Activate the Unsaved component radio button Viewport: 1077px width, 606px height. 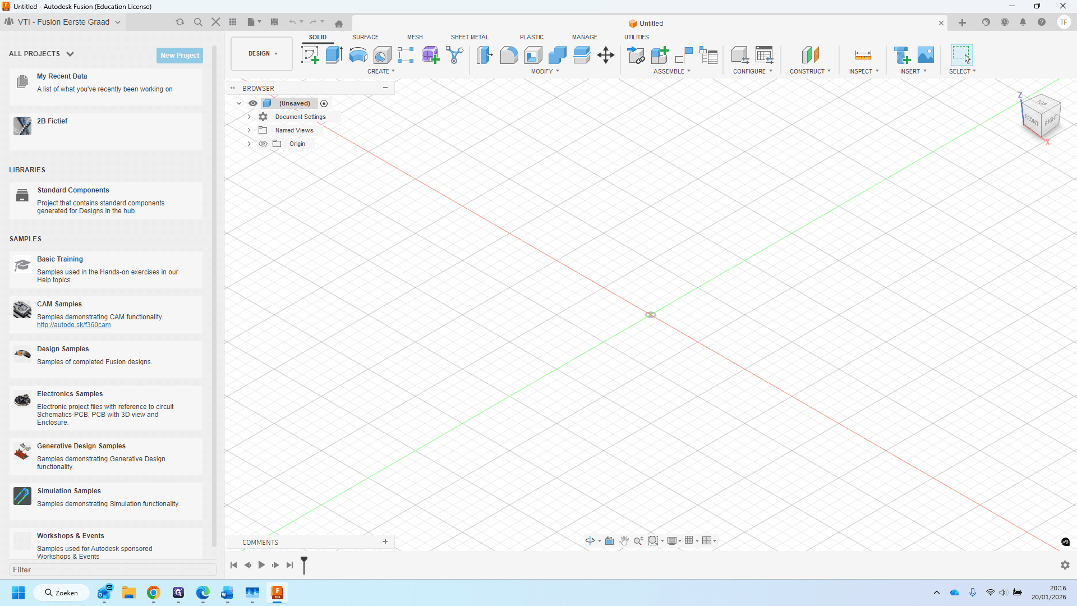click(x=324, y=103)
